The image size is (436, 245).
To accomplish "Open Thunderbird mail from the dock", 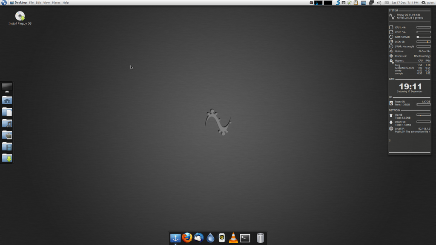I will click(199, 238).
